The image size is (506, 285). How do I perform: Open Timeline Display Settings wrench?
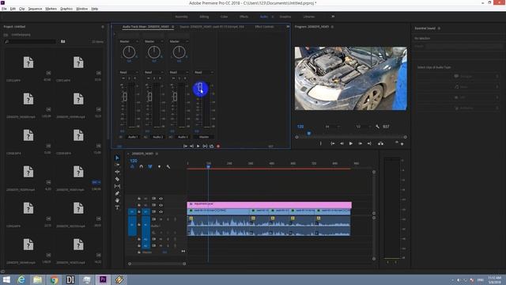point(168,167)
